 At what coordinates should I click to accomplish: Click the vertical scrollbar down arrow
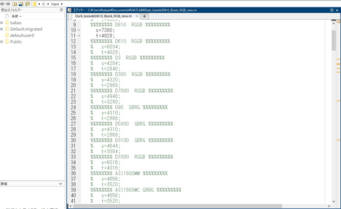point(334,201)
